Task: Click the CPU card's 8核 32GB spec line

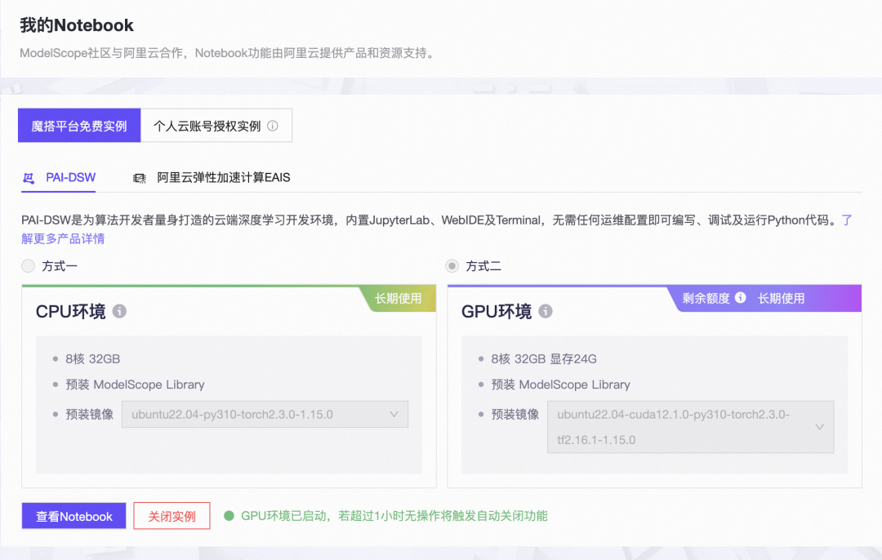Action: [x=93, y=358]
